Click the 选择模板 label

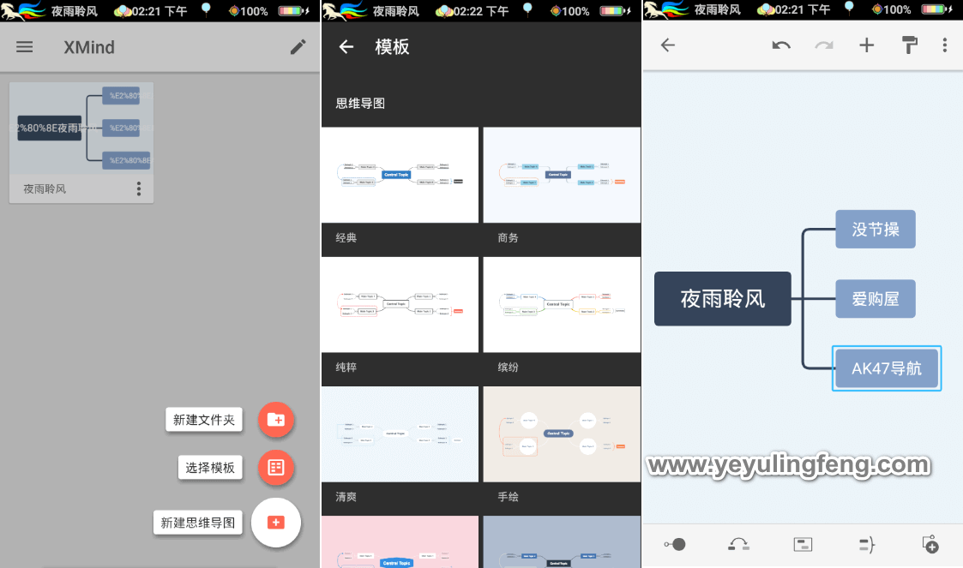click(x=210, y=468)
